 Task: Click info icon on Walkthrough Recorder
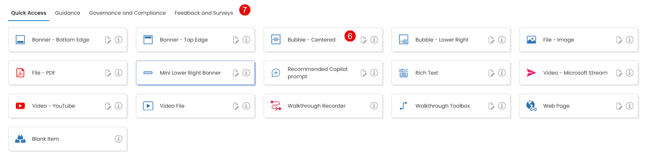pyautogui.click(x=374, y=106)
